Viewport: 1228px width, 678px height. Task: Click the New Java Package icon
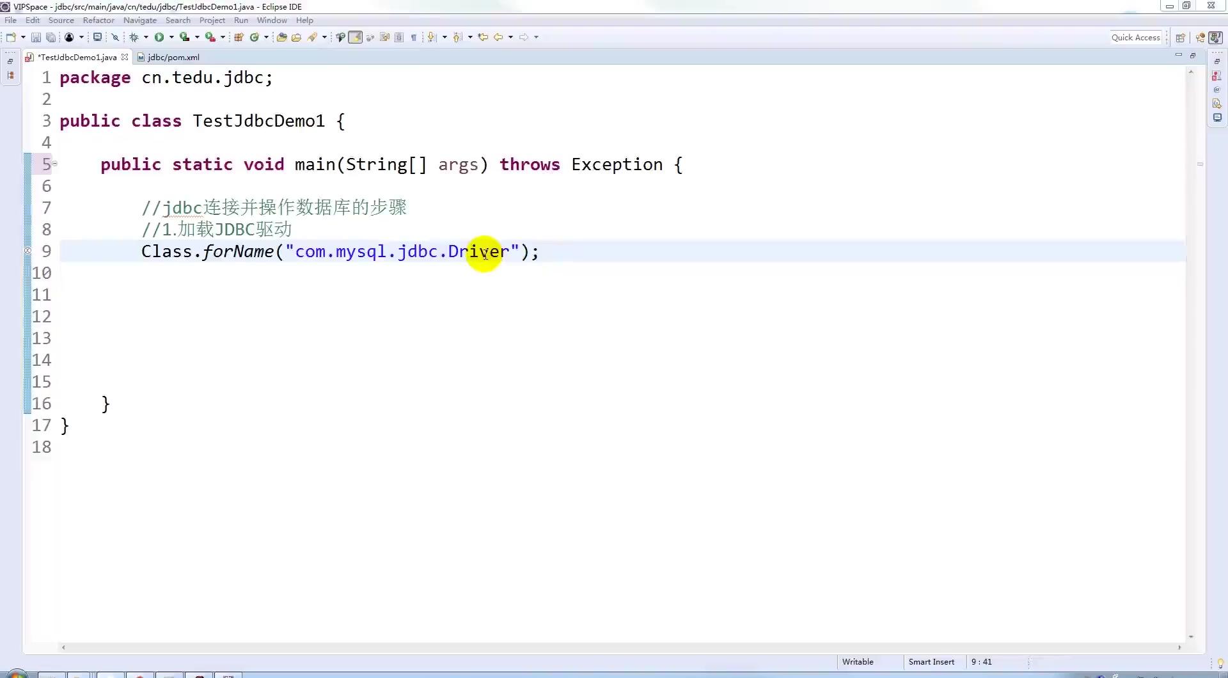(x=239, y=37)
